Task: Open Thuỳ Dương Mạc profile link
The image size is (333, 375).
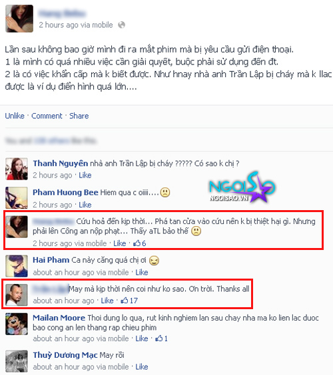Action: (65, 355)
